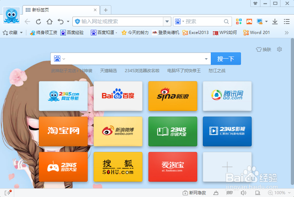Click the 搜一下 search button

226,59
